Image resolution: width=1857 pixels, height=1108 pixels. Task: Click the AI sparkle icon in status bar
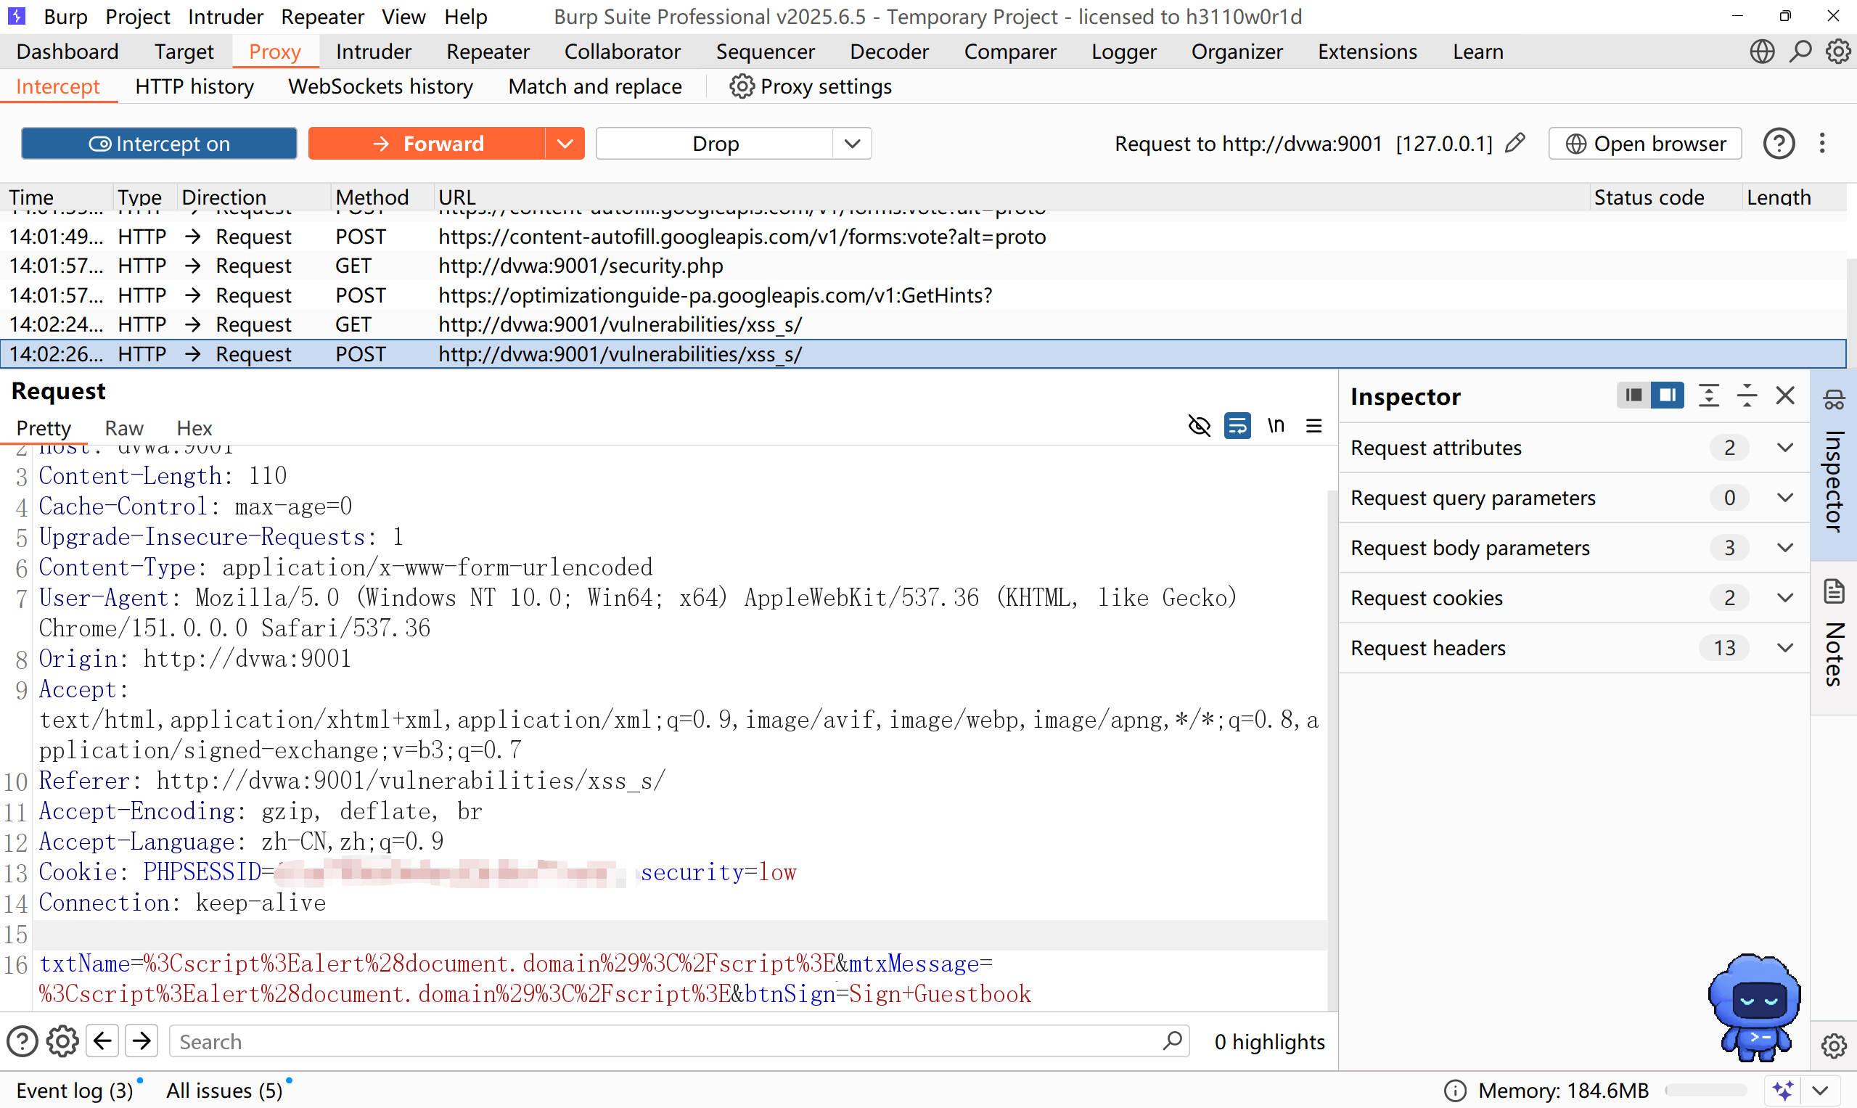pos(1784,1091)
